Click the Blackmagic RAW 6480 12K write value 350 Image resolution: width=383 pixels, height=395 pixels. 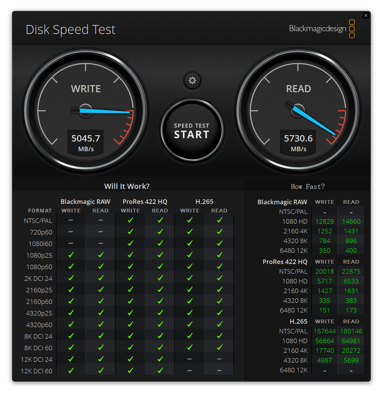tap(324, 251)
